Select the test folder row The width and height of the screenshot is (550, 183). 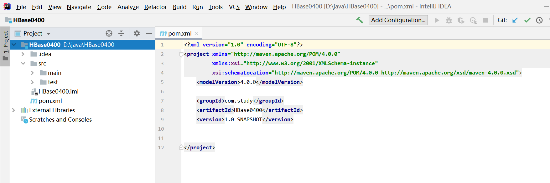coord(83,82)
